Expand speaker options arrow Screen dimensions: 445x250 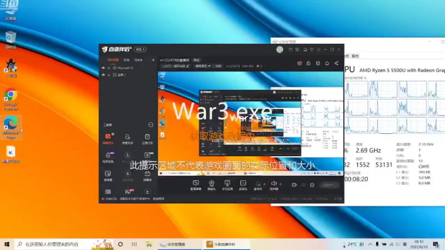[280, 184]
